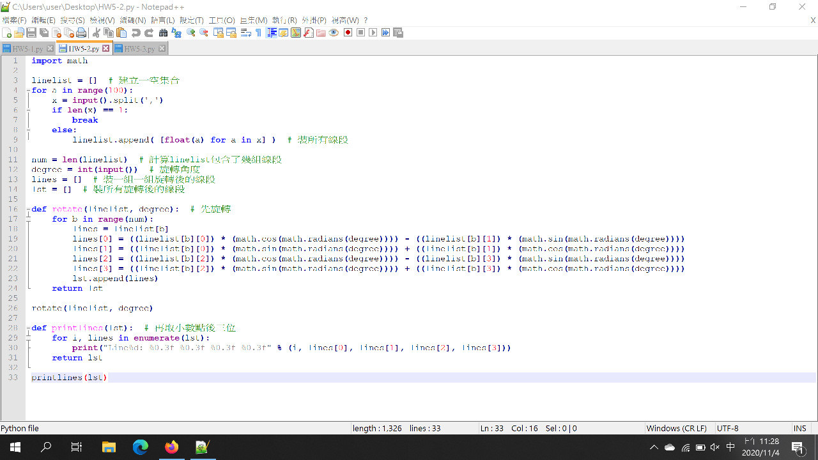Image resolution: width=818 pixels, height=460 pixels.
Task: Click the Undo arrow icon
Action: point(136,33)
